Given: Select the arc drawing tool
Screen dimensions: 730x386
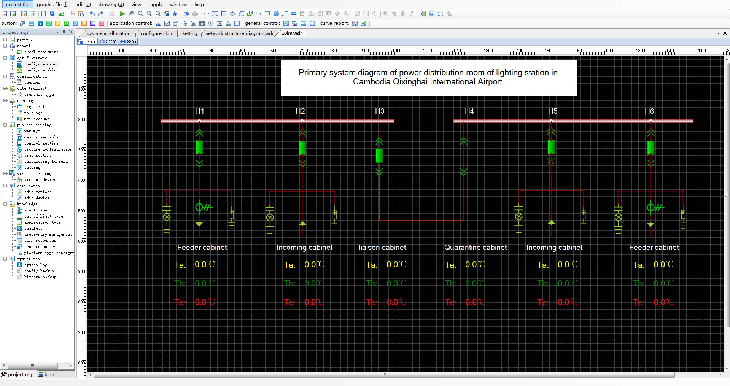Looking at the screenshot, I should coord(259,14).
